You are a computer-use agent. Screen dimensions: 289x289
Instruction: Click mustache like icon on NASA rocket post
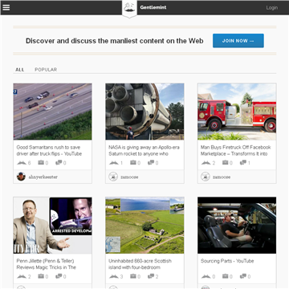[x=114, y=163]
